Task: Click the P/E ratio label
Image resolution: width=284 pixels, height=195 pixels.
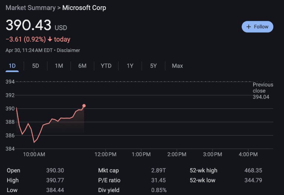Action: tap(109, 181)
